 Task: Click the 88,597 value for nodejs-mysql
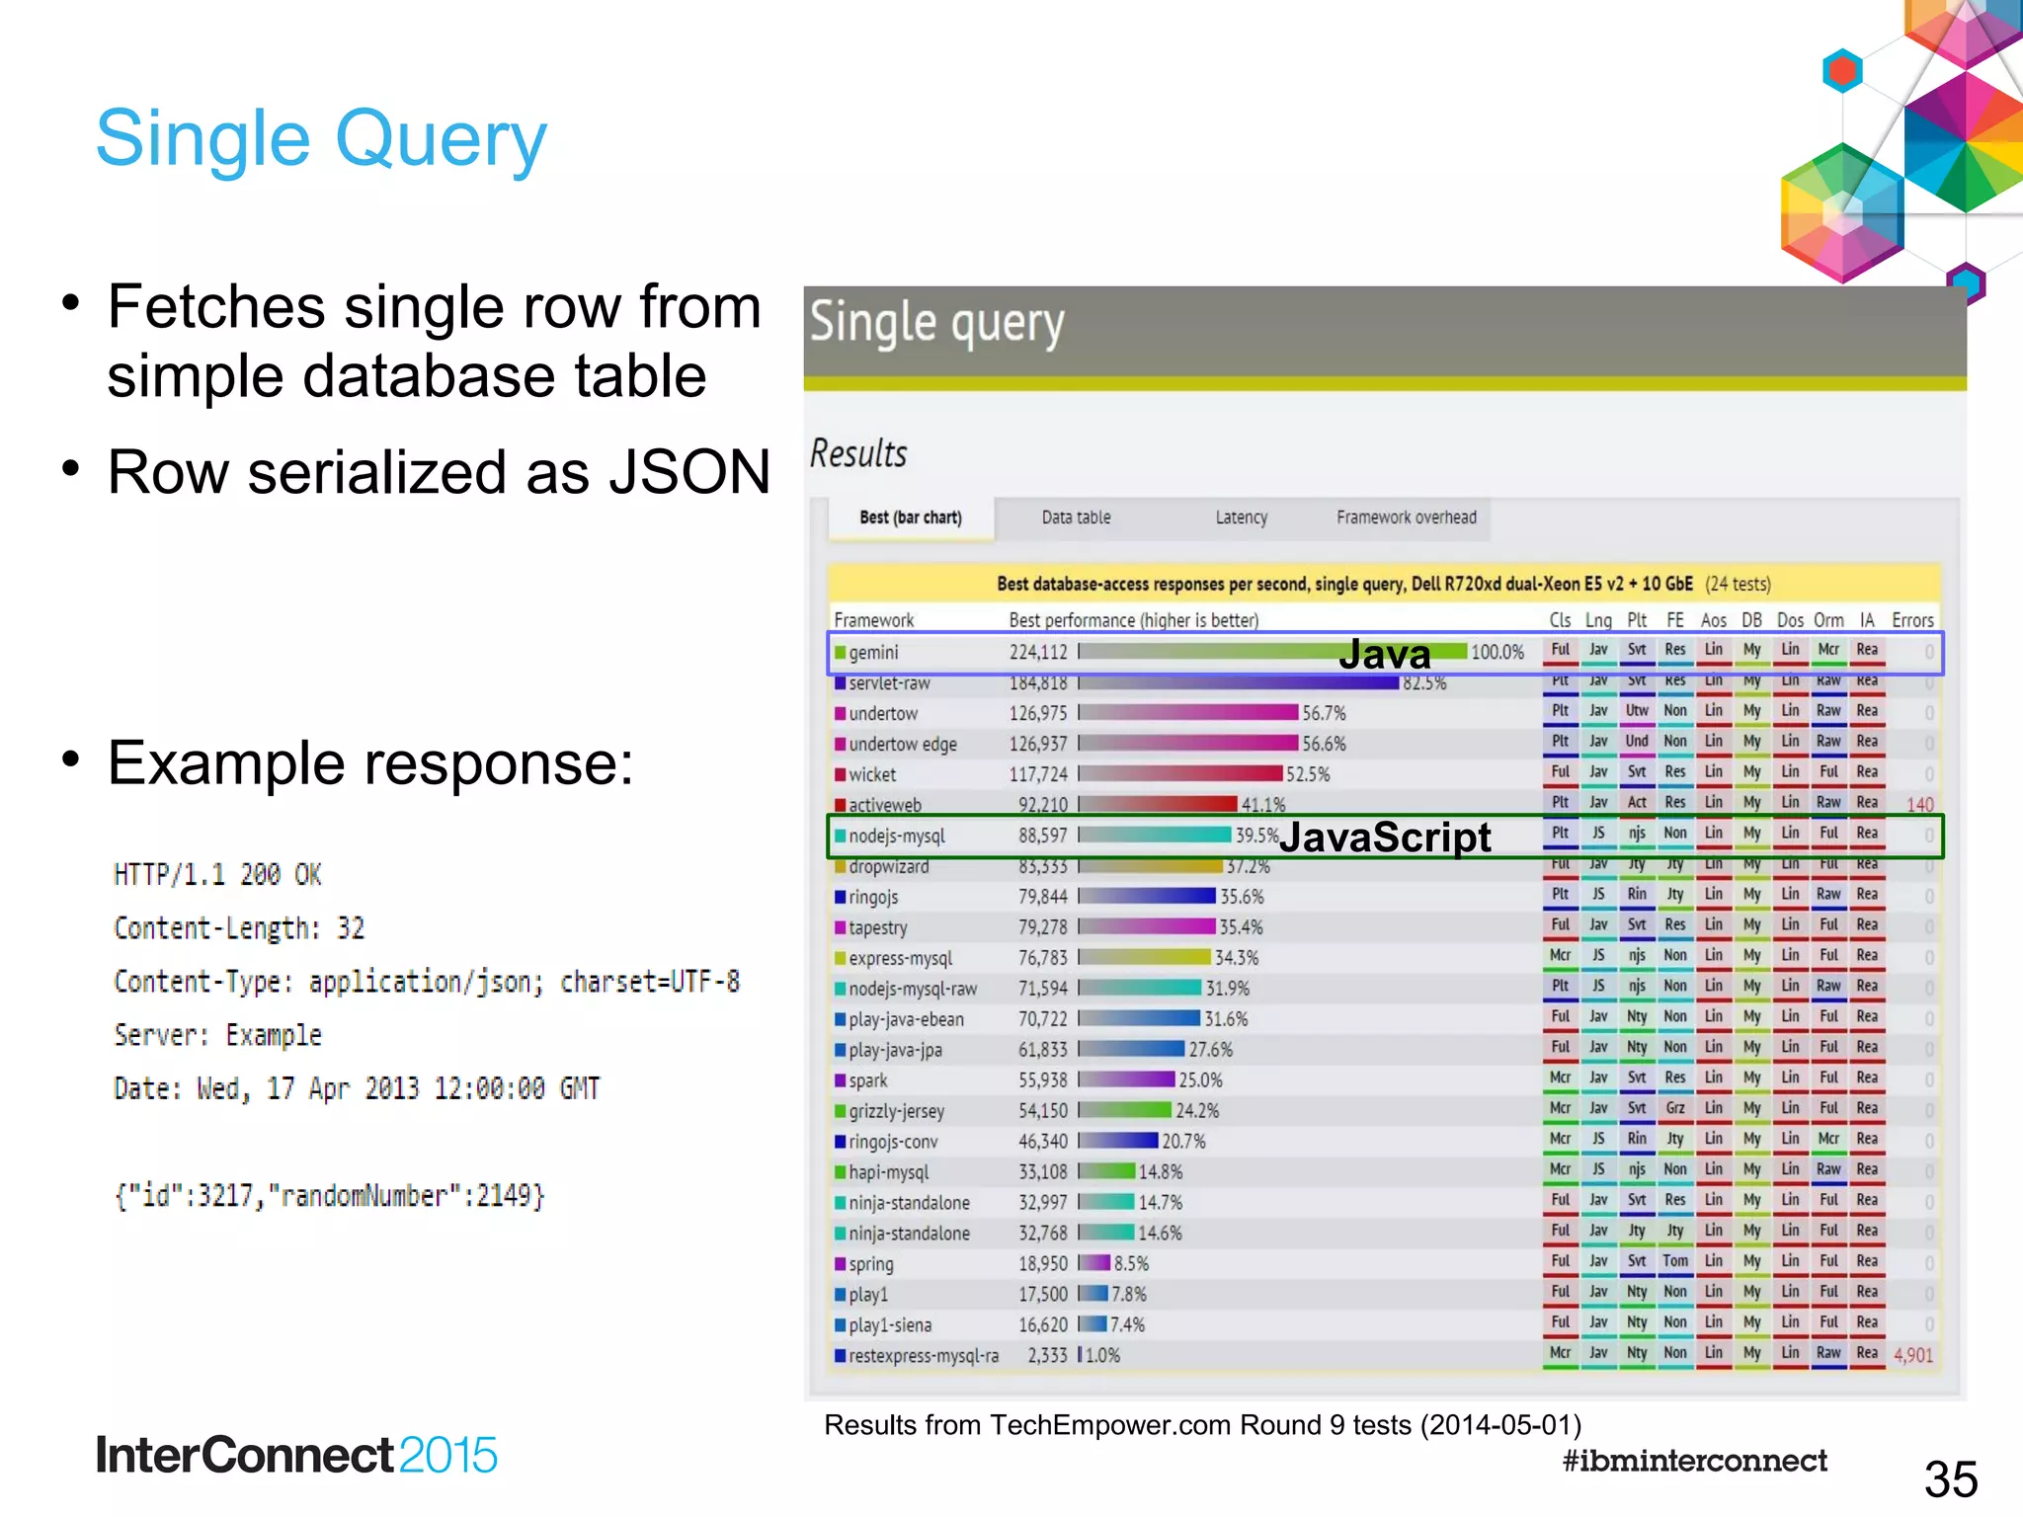(x=1043, y=837)
